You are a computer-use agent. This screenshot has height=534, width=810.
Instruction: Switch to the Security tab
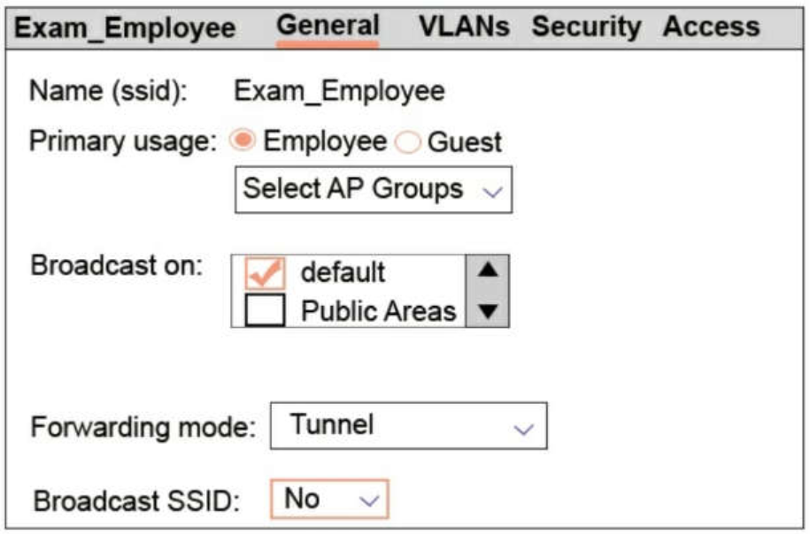[586, 27]
